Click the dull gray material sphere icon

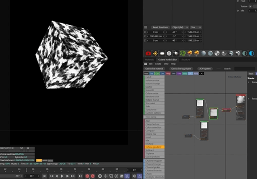pos(203,53)
